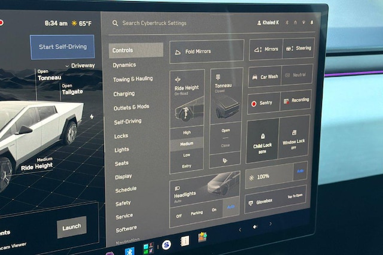Viewport: 383px width, 255px height.
Task: Open the Schedule settings tab
Action: click(x=126, y=190)
